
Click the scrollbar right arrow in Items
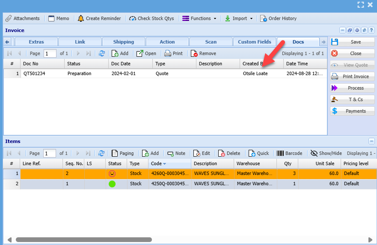(370, 240)
